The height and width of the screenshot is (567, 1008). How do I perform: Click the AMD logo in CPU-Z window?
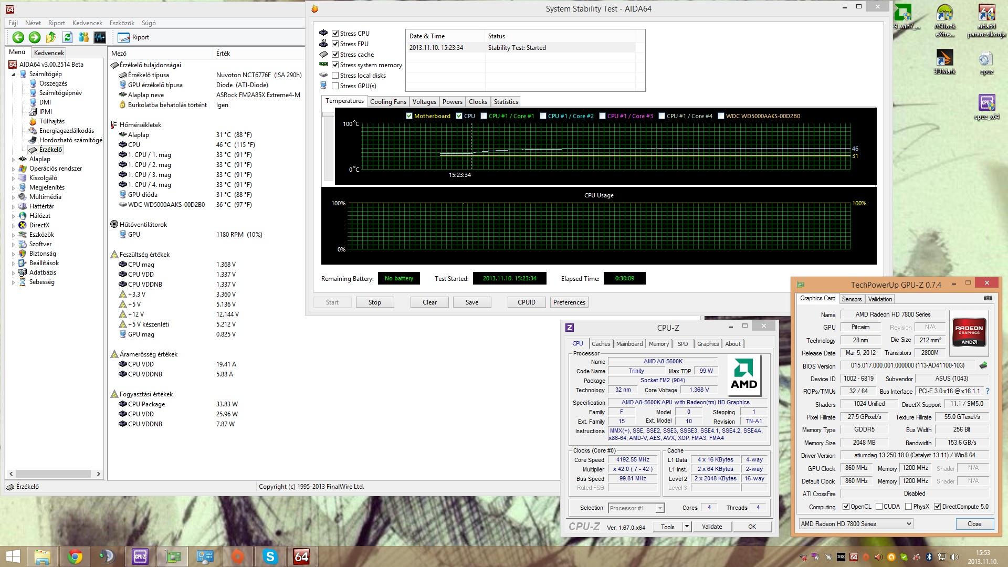click(x=744, y=376)
